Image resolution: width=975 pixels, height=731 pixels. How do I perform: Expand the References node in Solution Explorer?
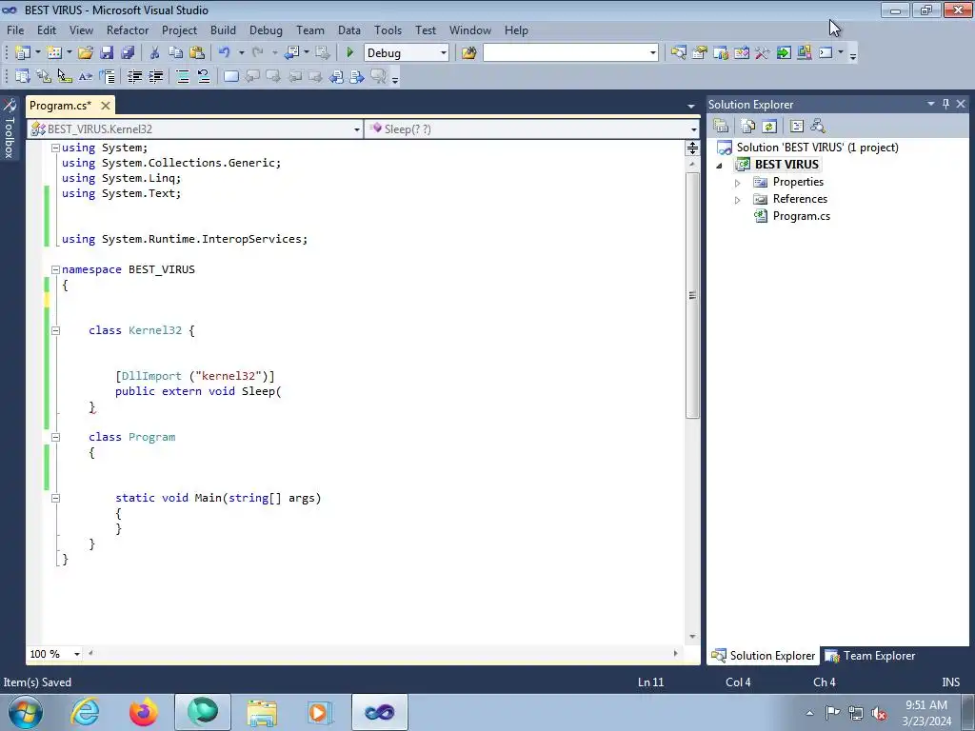pyautogui.click(x=738, y=200)
